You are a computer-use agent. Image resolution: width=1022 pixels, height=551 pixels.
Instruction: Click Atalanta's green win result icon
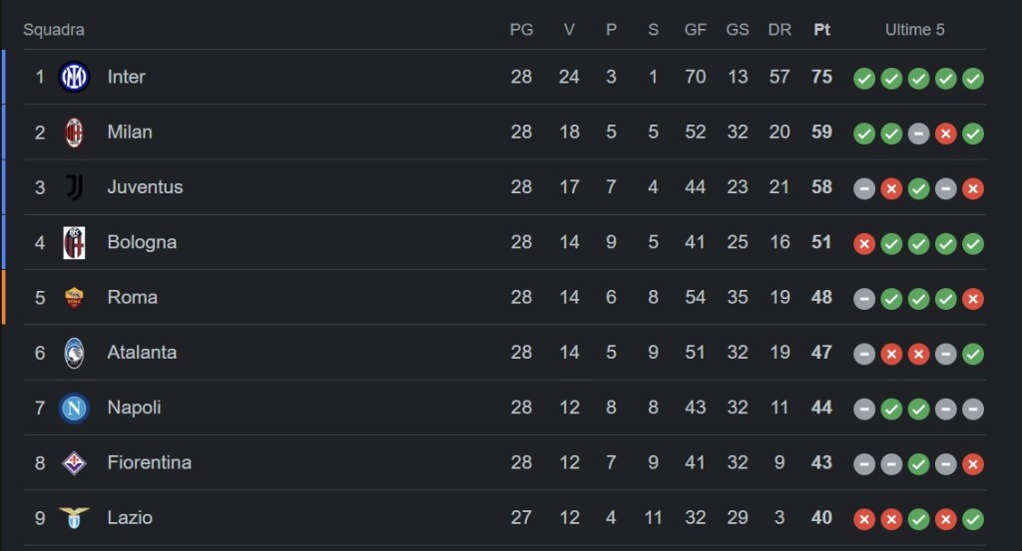point(973,354)
